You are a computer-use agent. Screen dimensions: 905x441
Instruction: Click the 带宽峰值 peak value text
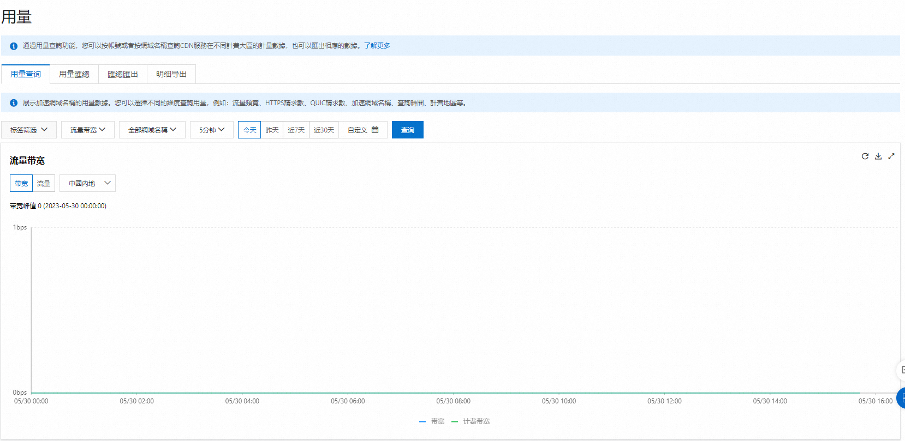click(x=58, y=206)
